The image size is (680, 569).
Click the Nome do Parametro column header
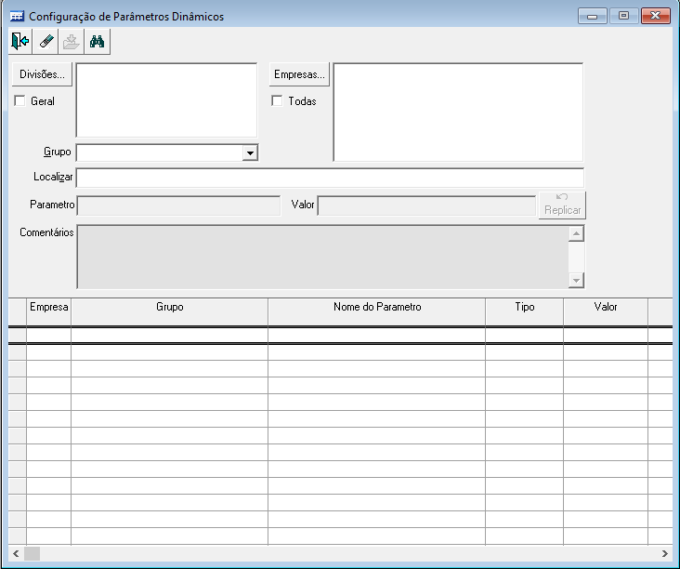377,311
